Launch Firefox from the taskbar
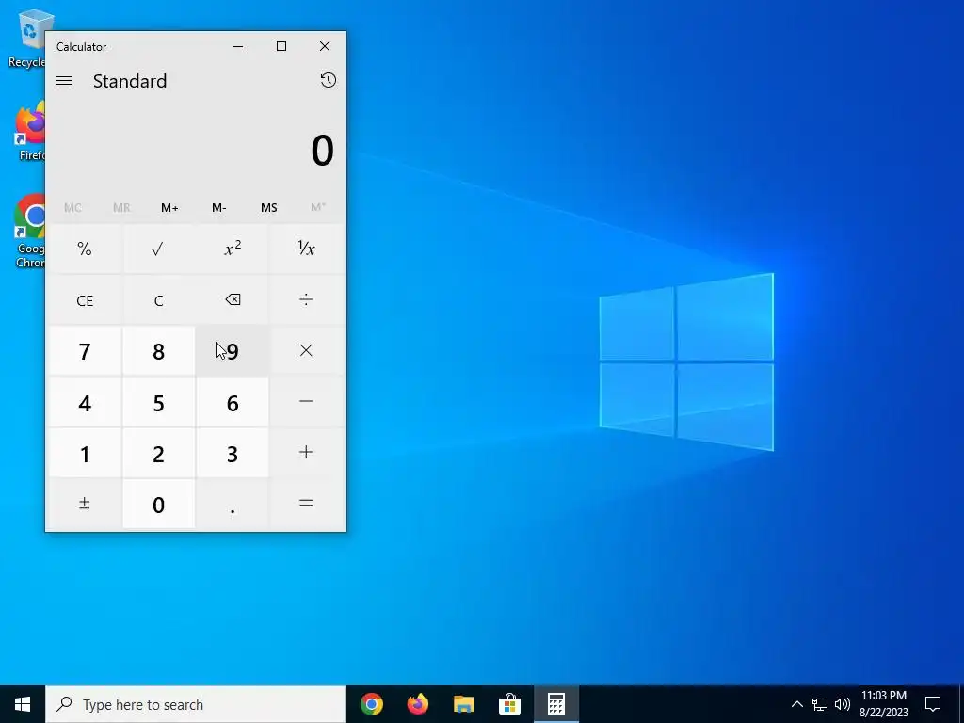The image size is (964, 723). pos(418,704)
